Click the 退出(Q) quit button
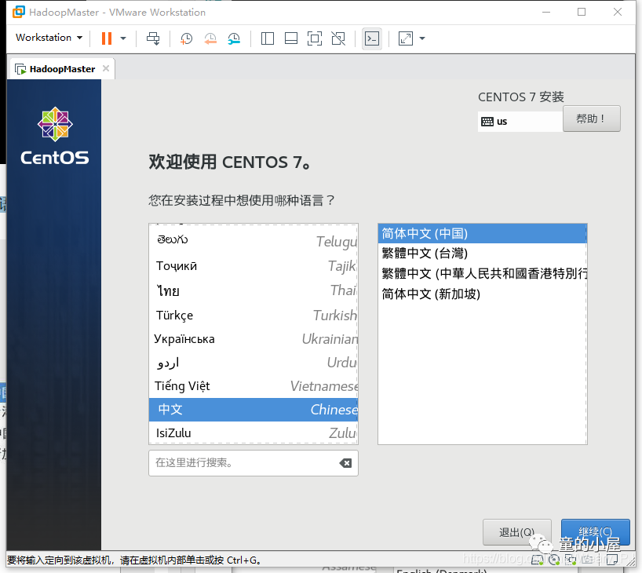This screenshot has height=573, width=642. (516, 532)
